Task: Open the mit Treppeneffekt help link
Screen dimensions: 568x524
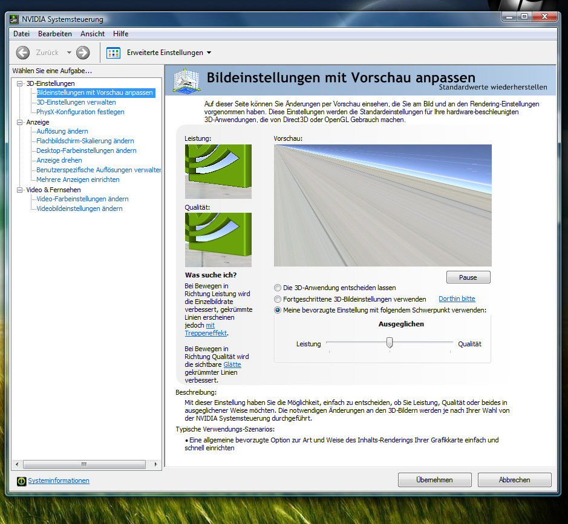Action: click(x=206, y=333)
